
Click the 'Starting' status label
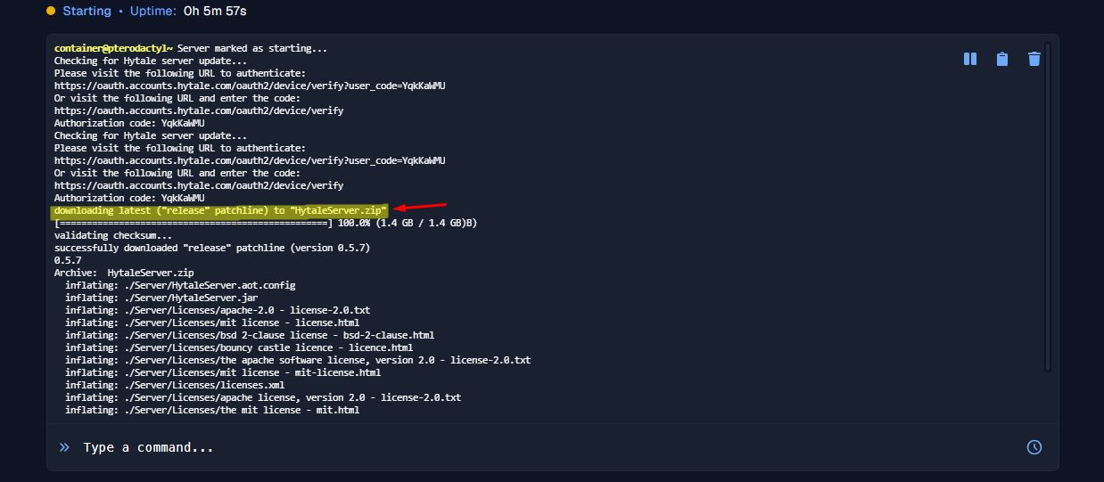[87, 11]
